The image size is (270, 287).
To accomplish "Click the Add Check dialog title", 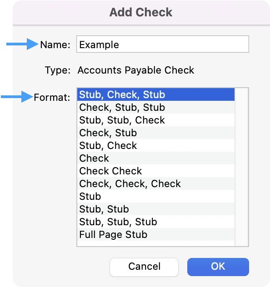I will pos(140,12).
